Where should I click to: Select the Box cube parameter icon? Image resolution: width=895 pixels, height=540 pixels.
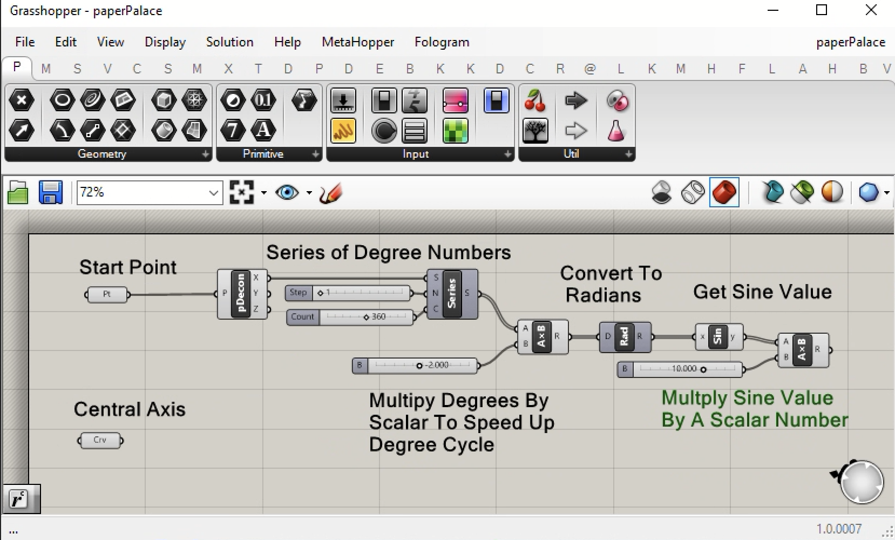point(164,100)
